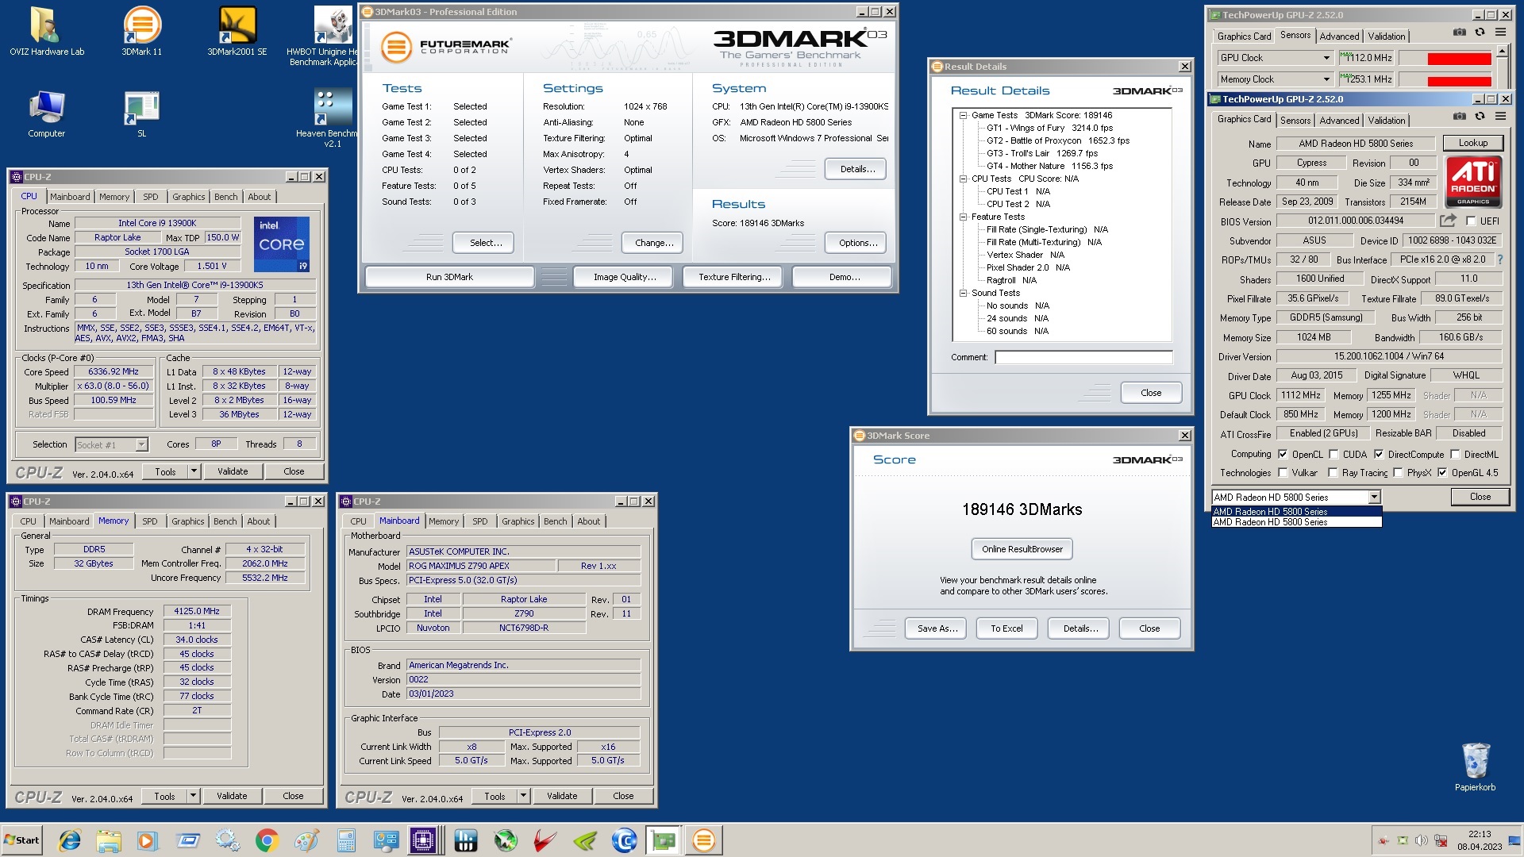Open Tools dropdown arrow in CPU-Z Memory window
This screenshot has width=1524, height=857.
(x=193, y=796)
